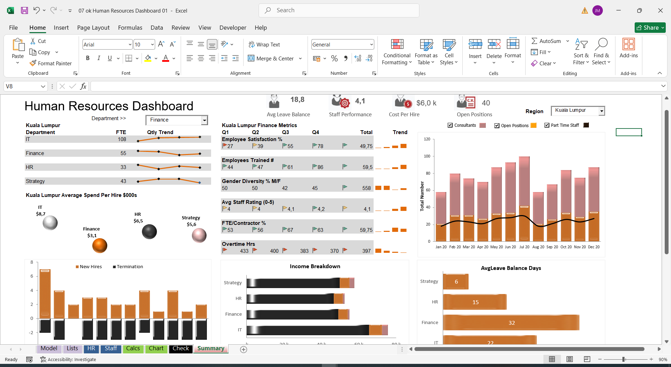Click the Page Layout view icon in the status bar
Viewport: 671px width, 367px height.
tap(570, 359)
